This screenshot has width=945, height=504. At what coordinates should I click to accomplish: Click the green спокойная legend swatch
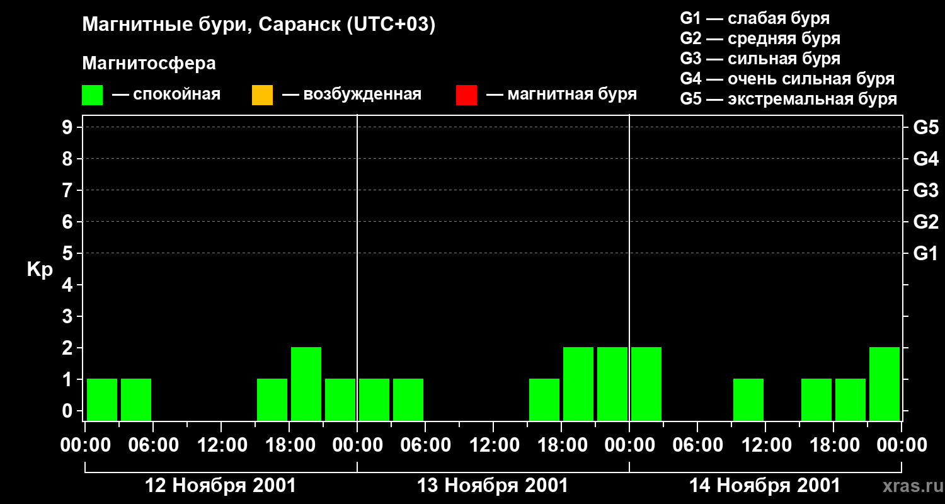(92, 95)
